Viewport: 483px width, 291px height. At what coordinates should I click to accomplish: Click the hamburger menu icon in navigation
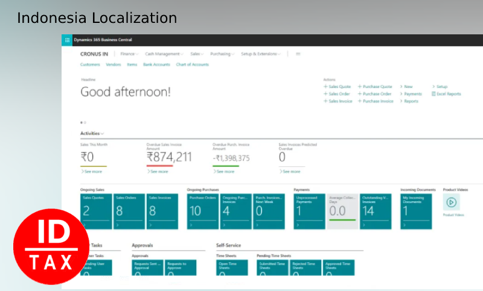298,54
